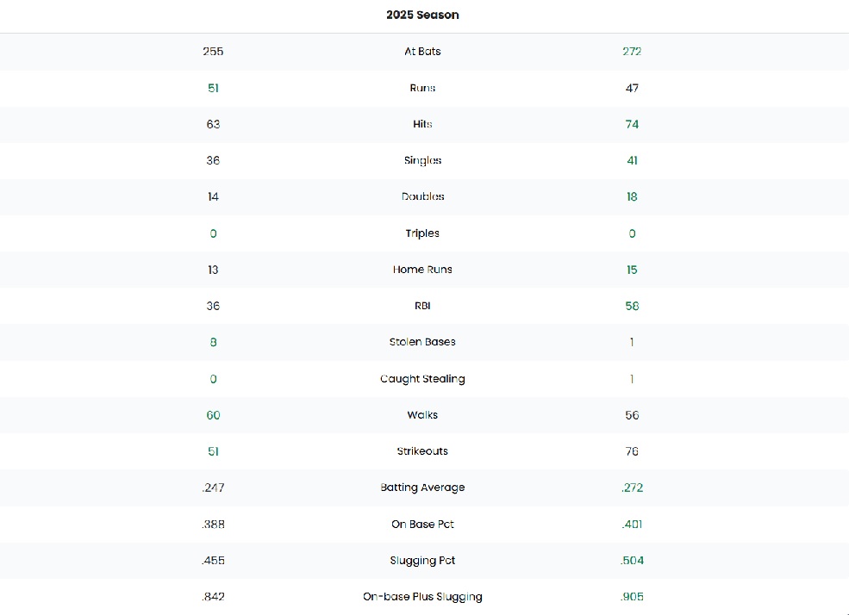Click the Triples row label
849x615 pixels.
(x=422, y=233)
